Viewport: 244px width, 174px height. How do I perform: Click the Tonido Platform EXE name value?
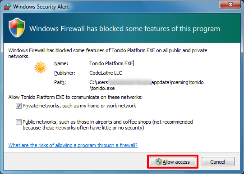pyautogui.click(x=111, y=63)
